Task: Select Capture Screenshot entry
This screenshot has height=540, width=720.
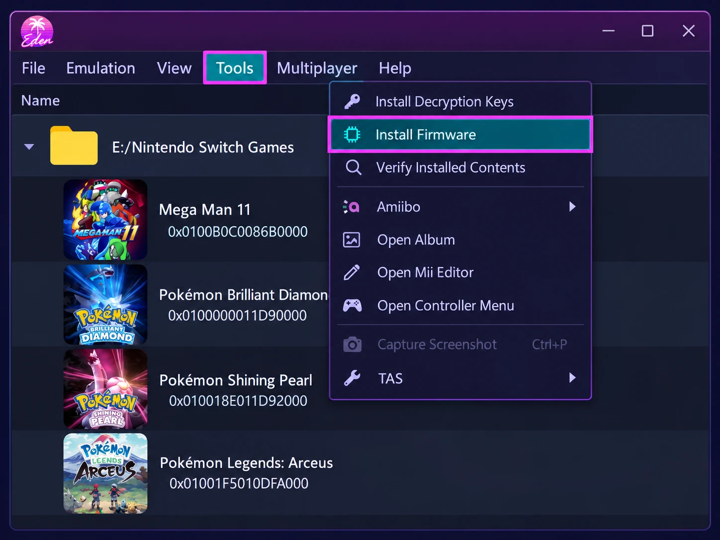Action: coord(460,344)
